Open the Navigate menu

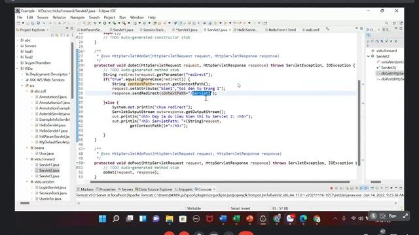click(77, 18)
